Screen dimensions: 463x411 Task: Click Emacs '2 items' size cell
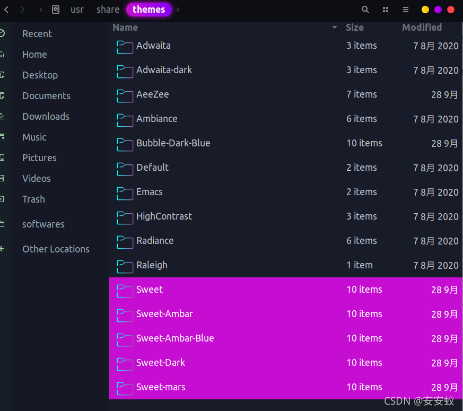point(362,192)
